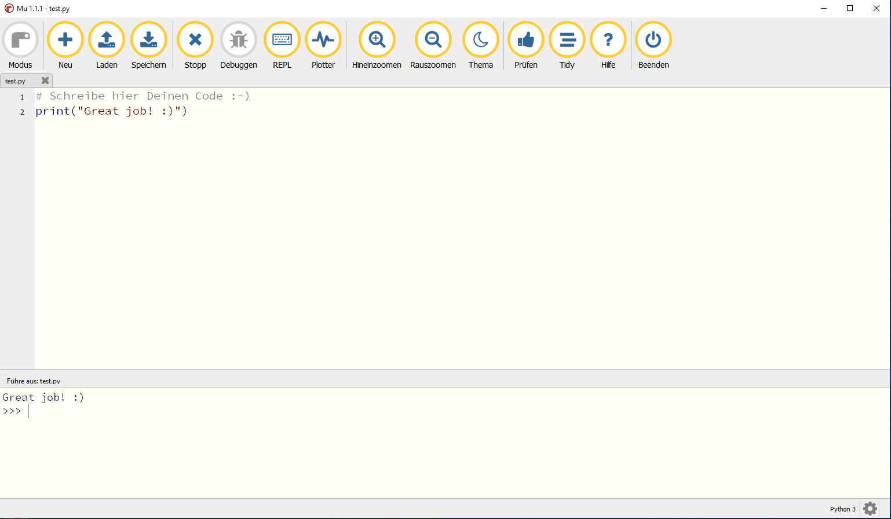The height and width of the screenshot is (519, 891).
Task: Load an existing file via Laden
Action: (107, 39)
